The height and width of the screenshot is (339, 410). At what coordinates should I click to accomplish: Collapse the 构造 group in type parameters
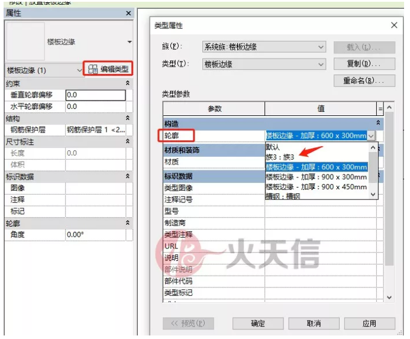[378, 122]
